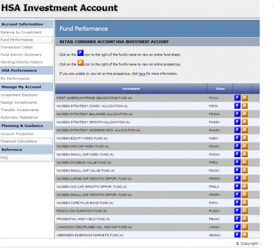Go to Investment Elections

(19, 95)
